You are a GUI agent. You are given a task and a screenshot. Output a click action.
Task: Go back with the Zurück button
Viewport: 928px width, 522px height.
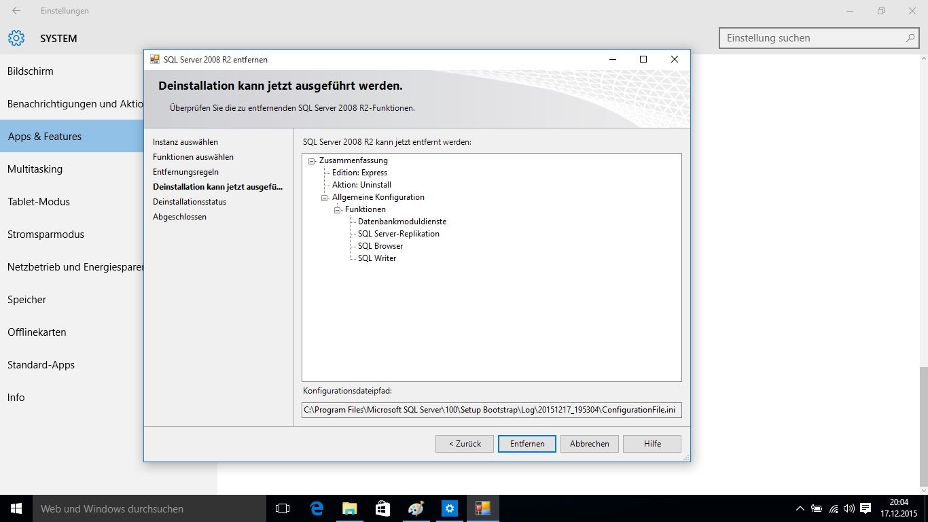(465, 444)
